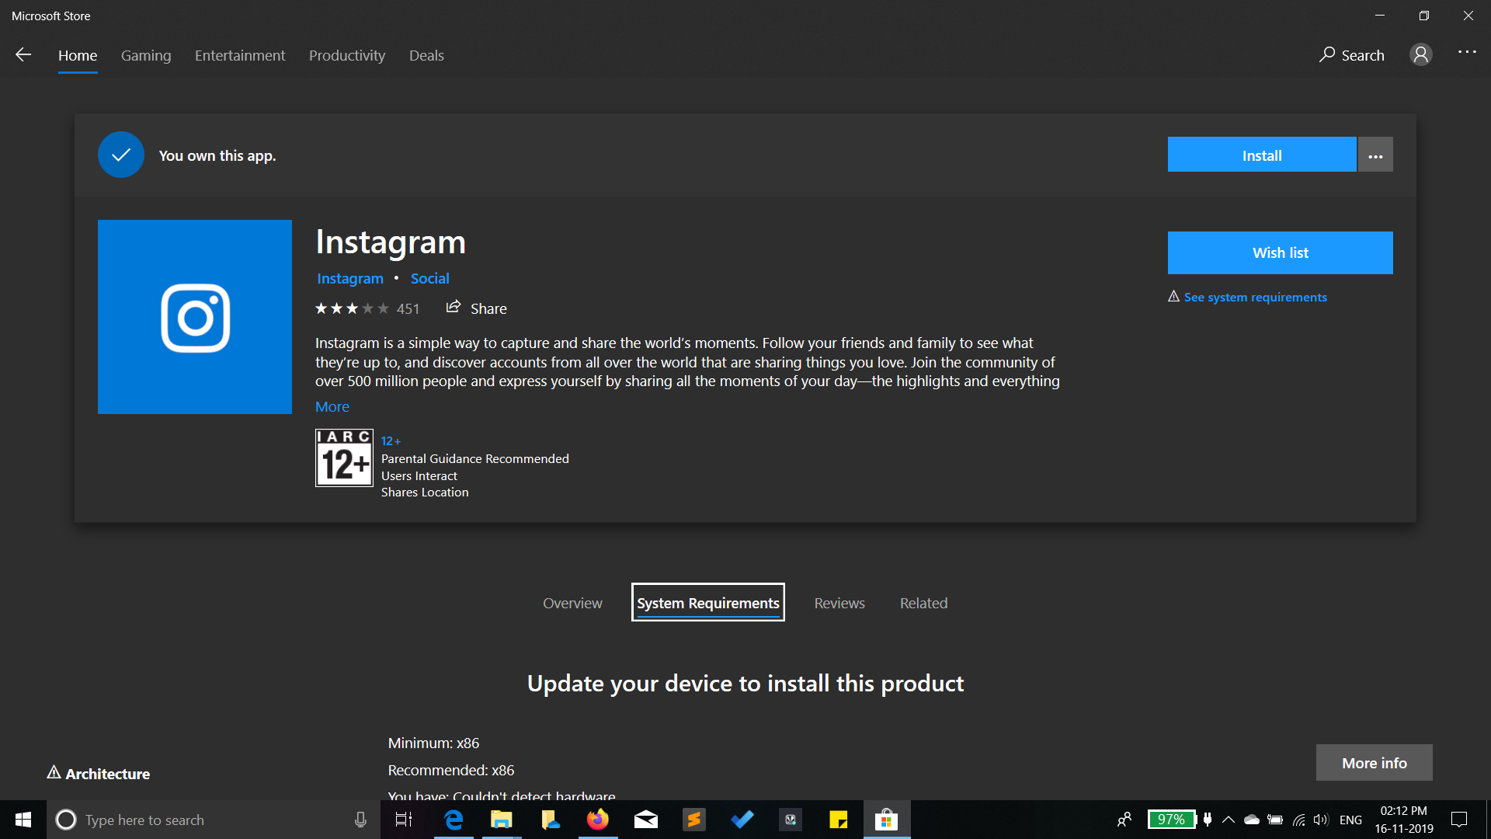Screen dimensions: 1491x839
Task: Open the Social category link
Action: [429, 278]
